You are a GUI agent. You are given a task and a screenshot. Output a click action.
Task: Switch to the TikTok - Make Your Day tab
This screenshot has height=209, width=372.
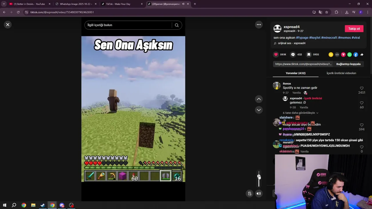click(122, 4)
